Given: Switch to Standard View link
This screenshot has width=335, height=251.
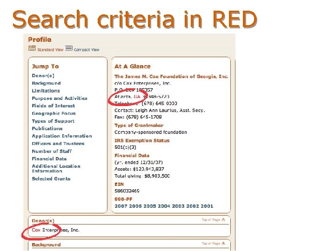Looking at the screenshot, I should pos(50,50).
